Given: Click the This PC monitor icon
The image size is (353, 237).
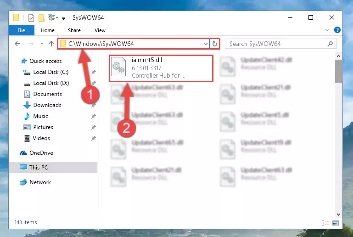Looking at the screenshot, I should (x=23, y=168).
